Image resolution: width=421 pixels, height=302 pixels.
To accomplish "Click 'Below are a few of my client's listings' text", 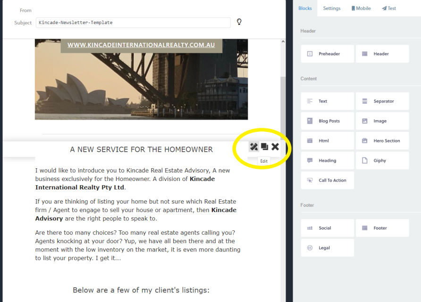I will (141, 290).
